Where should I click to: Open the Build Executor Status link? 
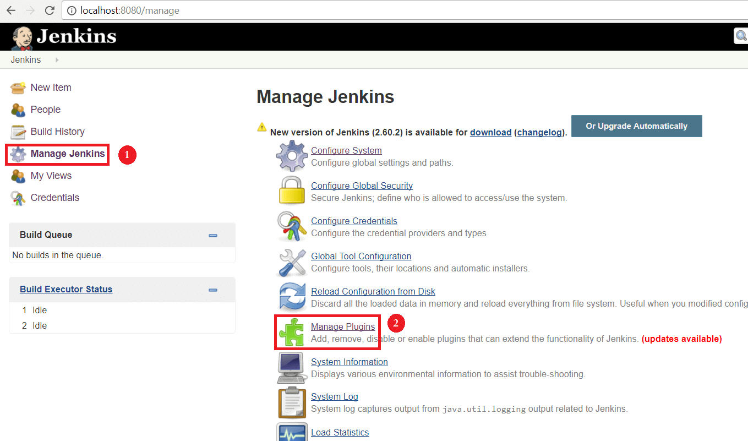pyautogui.click(x=66, y=289)
